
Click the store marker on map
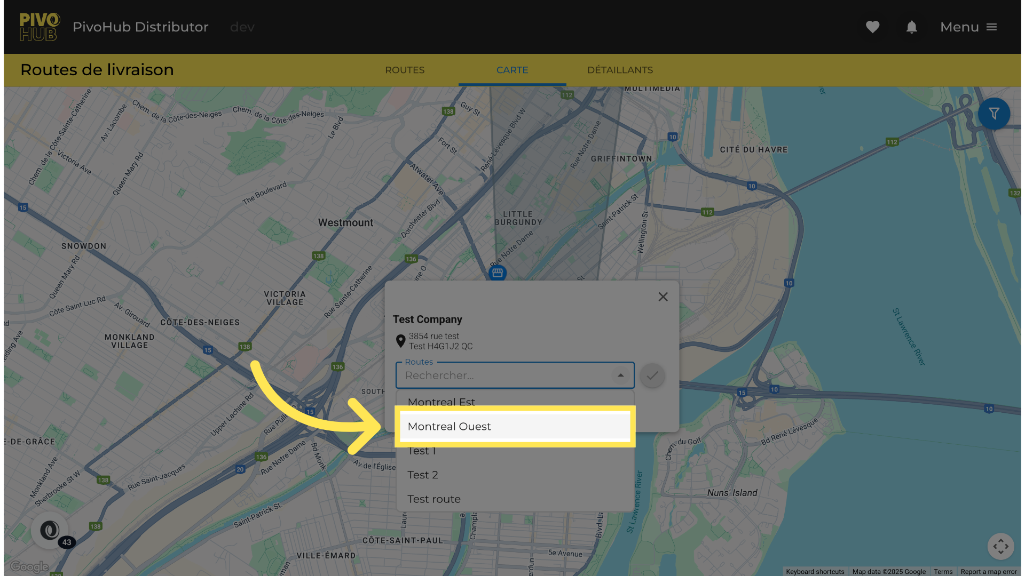click(x=498, y=273)
